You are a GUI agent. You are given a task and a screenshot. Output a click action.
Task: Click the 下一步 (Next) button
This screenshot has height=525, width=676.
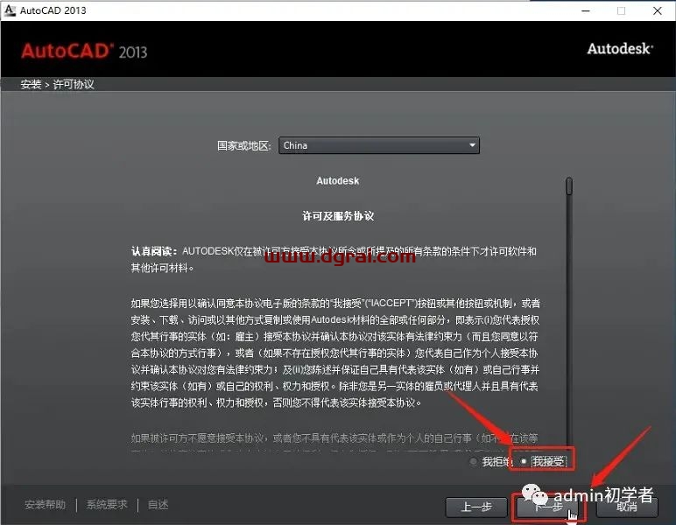(x=548, y=507)
